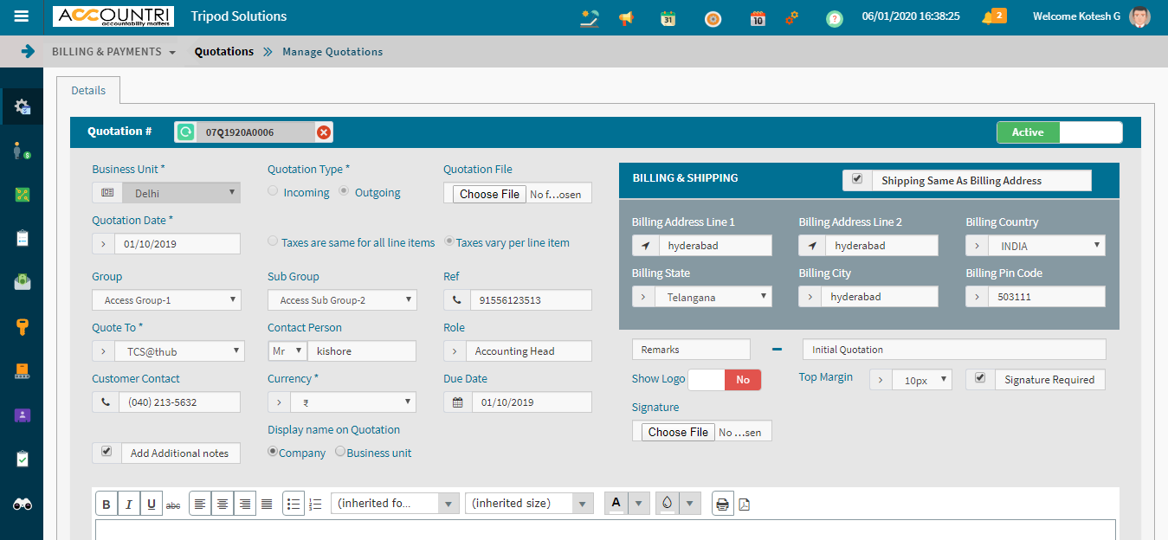Open the Billing & Payments menu
Viewport: 1168px width, 540px height.
click(113, 52)
